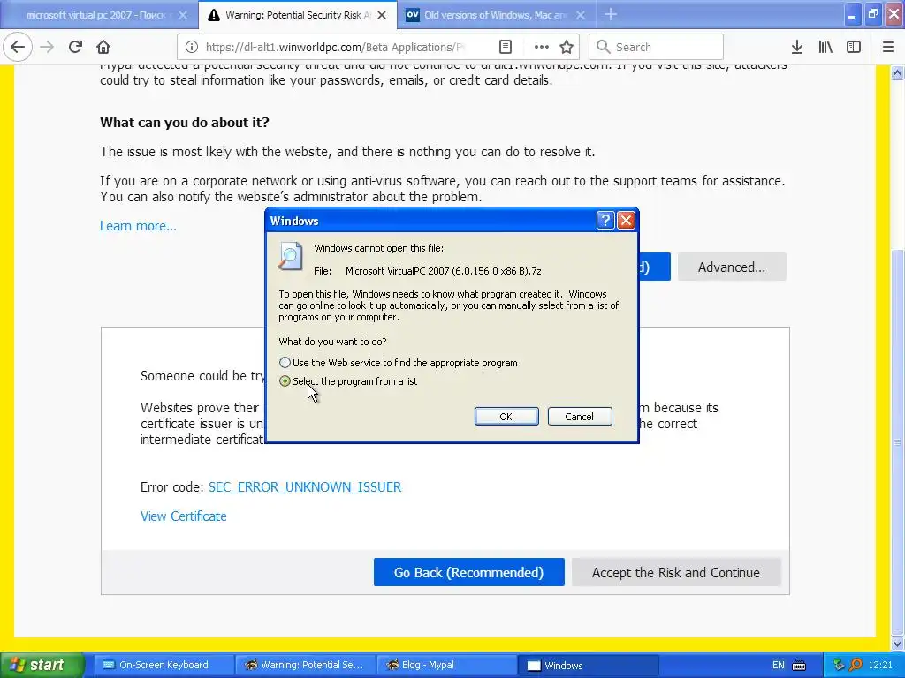Click the search magnifier icon in search box
This screenshot has width=905, height=678.
(603, 47)
